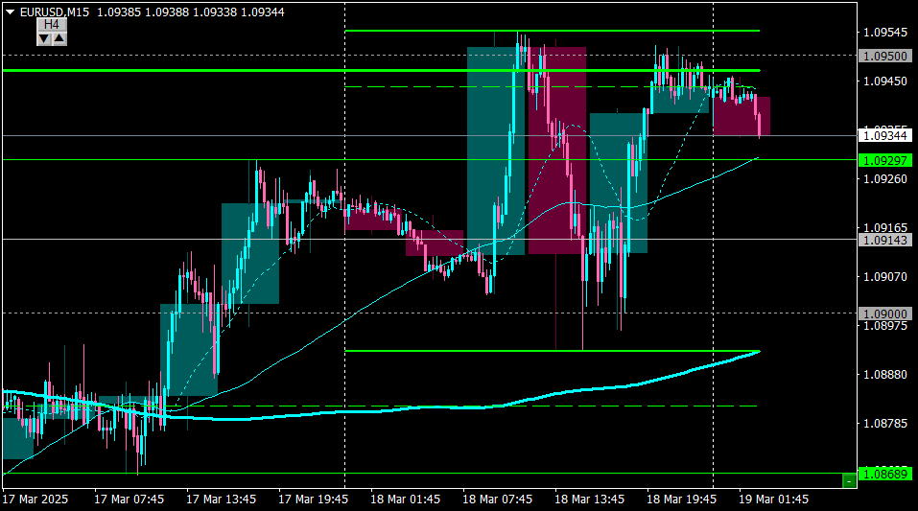The width and height of the screenshot is (918, 511).
Task: Click the 17 Mar 2025 date label
Action: (35, 499)
